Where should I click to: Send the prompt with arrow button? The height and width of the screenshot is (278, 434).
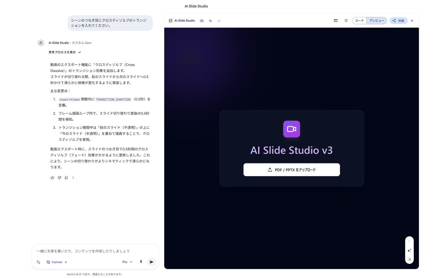click(152, 262)
